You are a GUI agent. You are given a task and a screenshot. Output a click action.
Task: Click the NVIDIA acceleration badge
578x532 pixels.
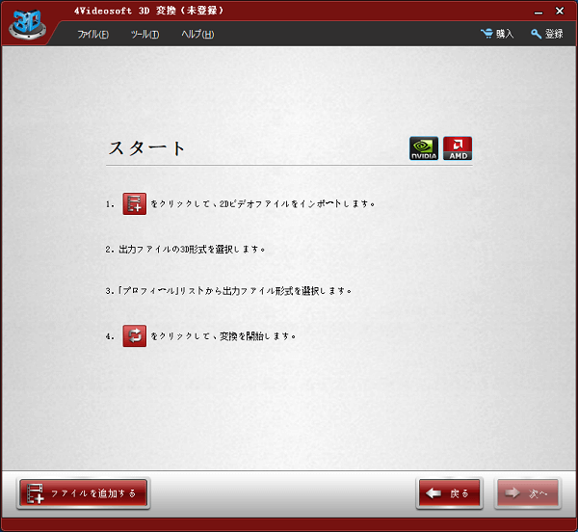click(x=424, y=148)
